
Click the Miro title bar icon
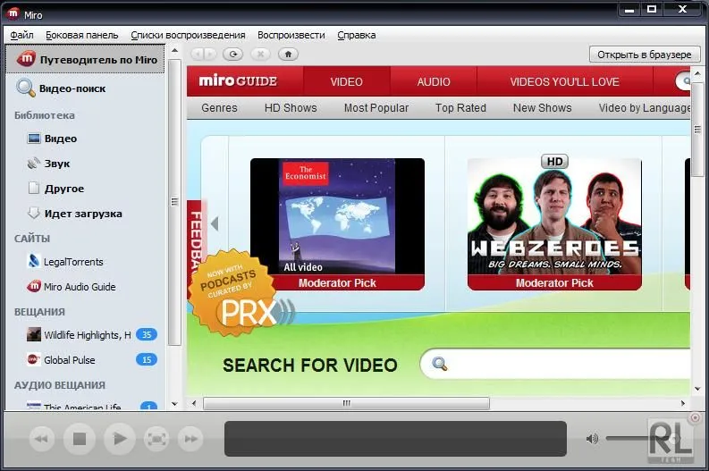pos(13,13)
